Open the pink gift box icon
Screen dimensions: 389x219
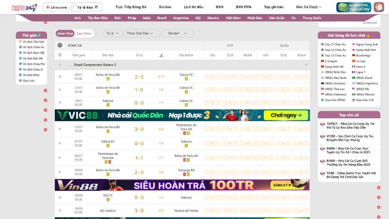coord(379,7)
